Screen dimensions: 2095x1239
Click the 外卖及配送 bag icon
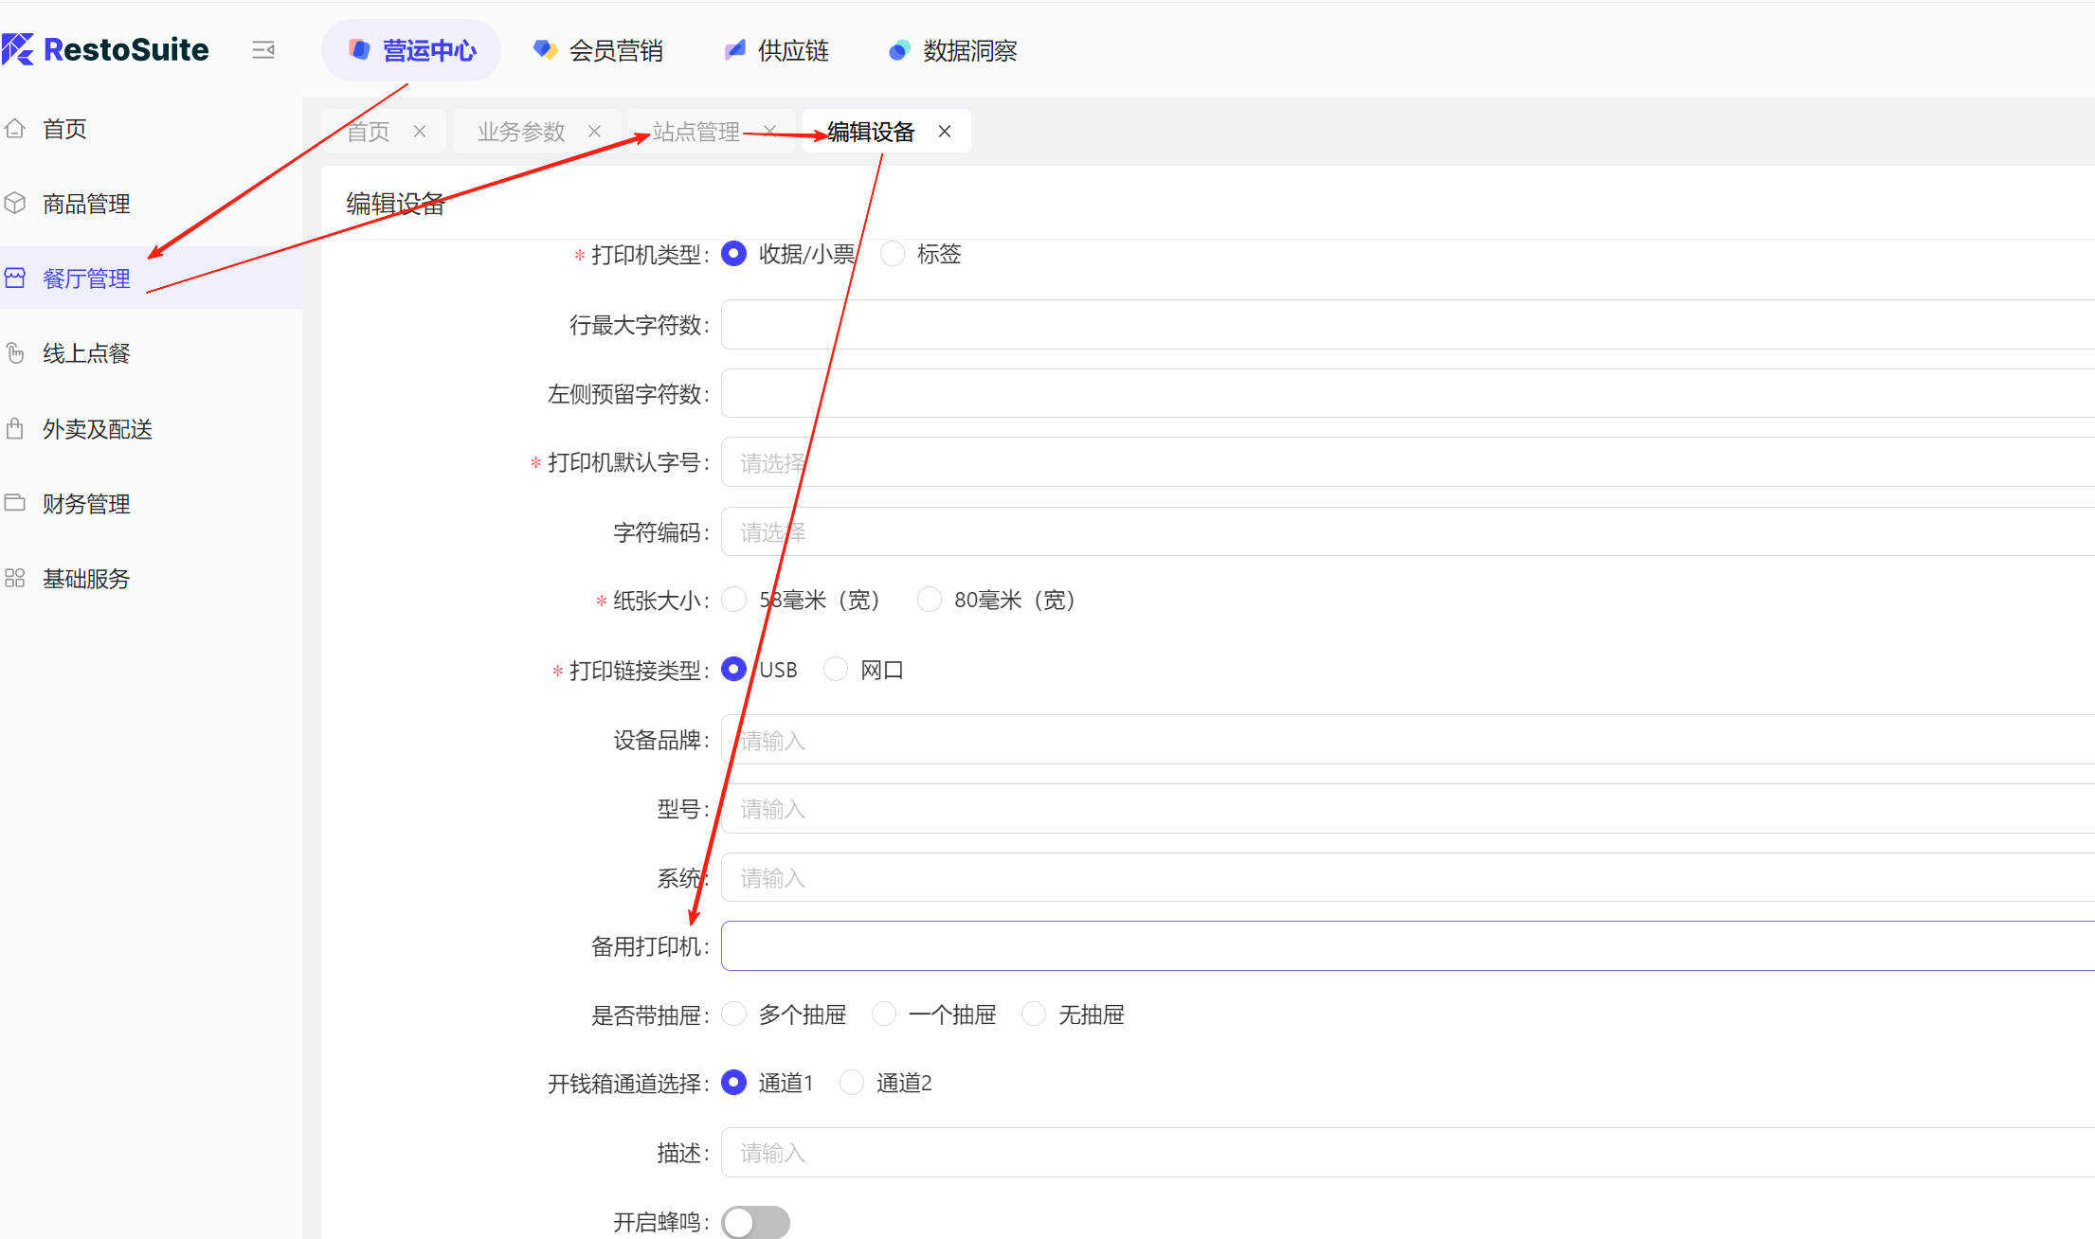pyautogui.click(x=15, y=428)
